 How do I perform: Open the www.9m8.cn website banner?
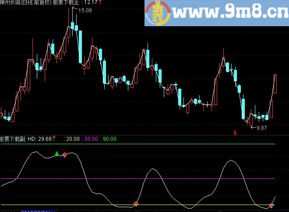point(217,13)
